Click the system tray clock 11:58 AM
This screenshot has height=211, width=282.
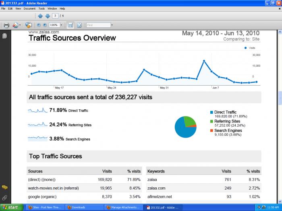click(x=273, y=207)
